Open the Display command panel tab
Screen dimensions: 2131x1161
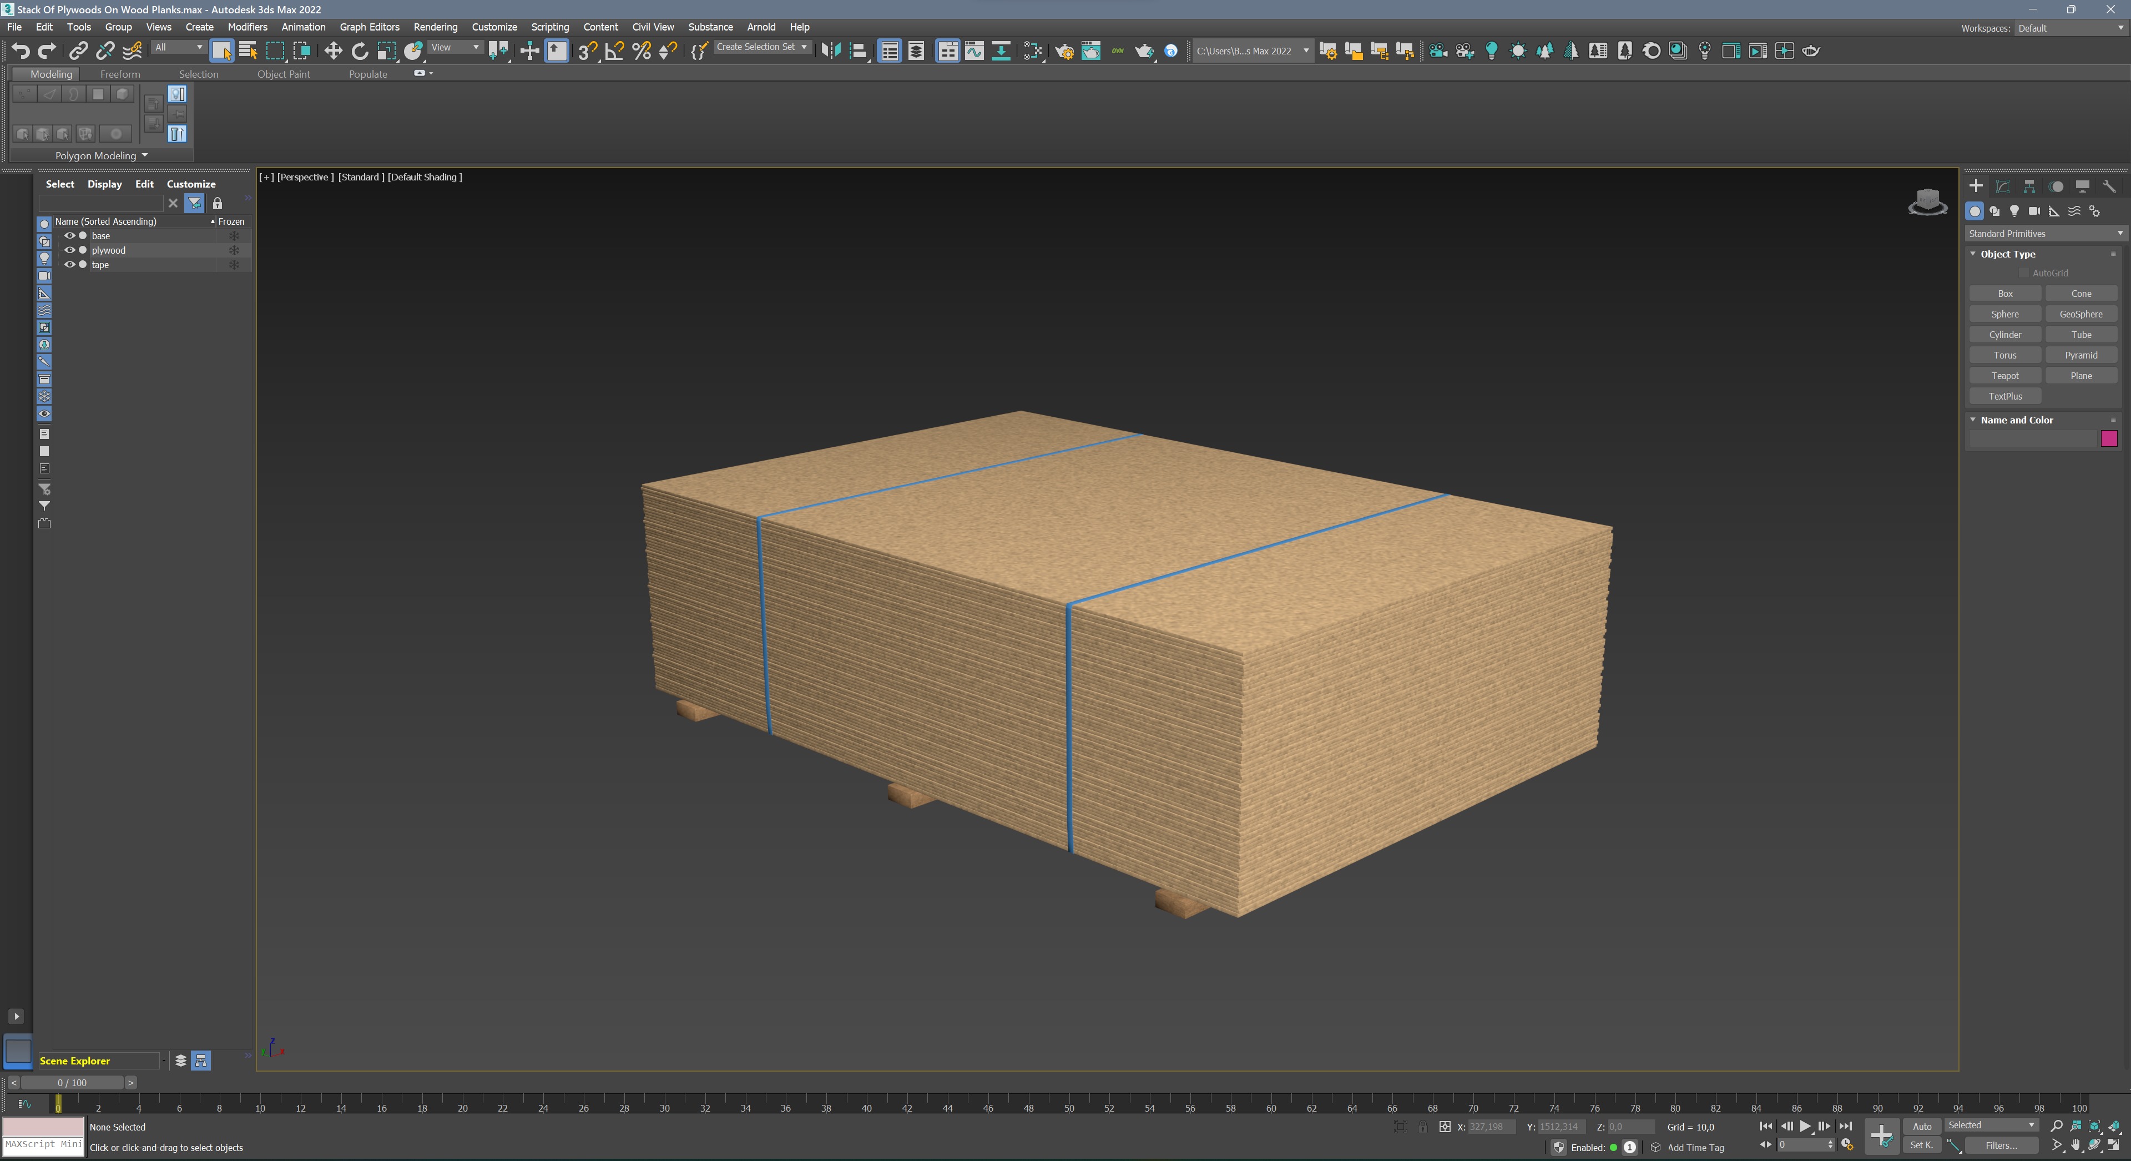click(2082, 186)
